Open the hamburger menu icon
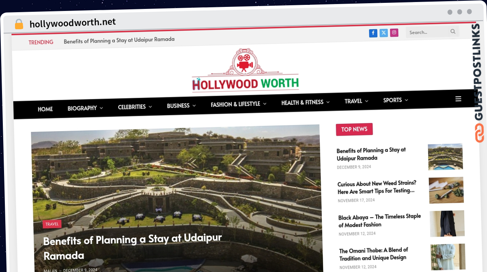Screen dimensions: 487x272 [458, 99]
